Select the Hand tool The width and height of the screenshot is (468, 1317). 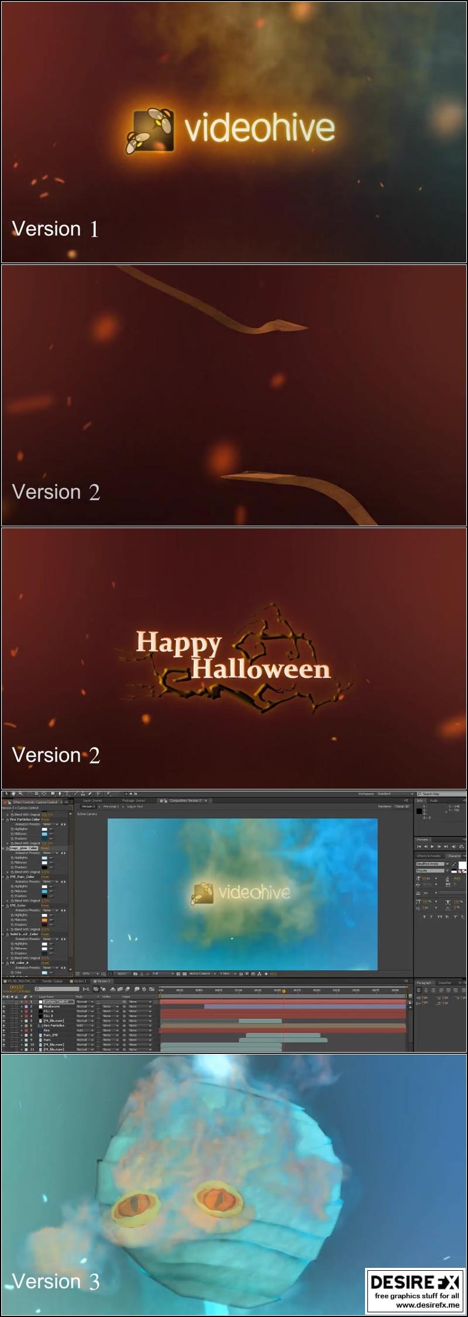(x=13, y=794)
